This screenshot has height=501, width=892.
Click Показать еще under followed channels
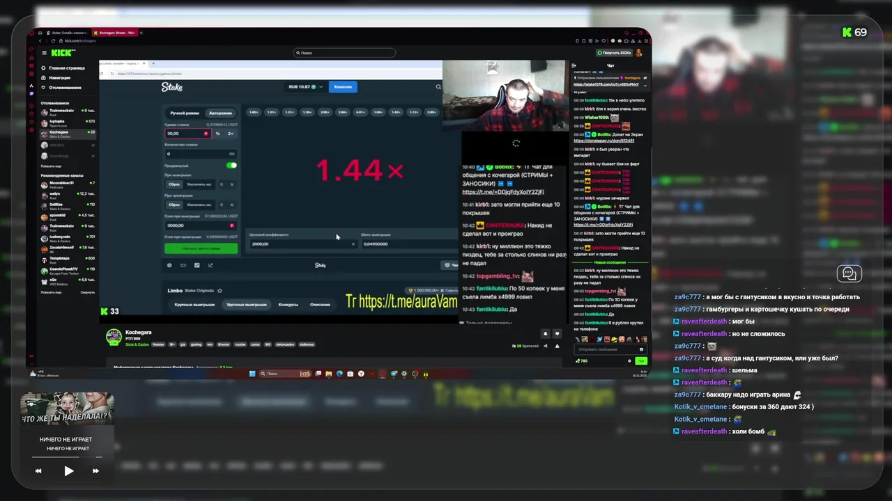click(x=51, y=166)
